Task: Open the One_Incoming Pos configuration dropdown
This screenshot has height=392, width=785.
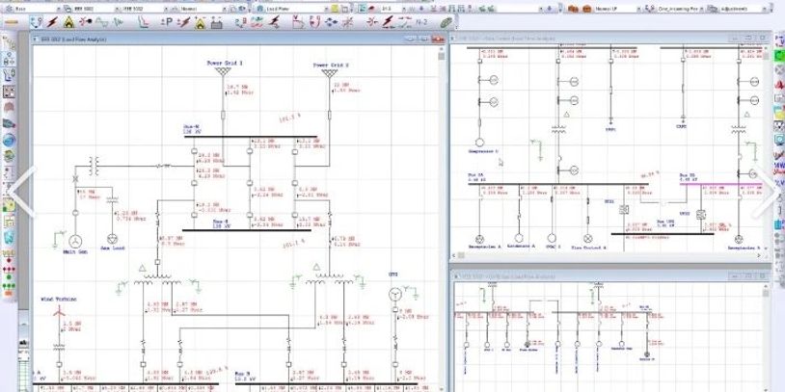Action: (x=679, y=9)
